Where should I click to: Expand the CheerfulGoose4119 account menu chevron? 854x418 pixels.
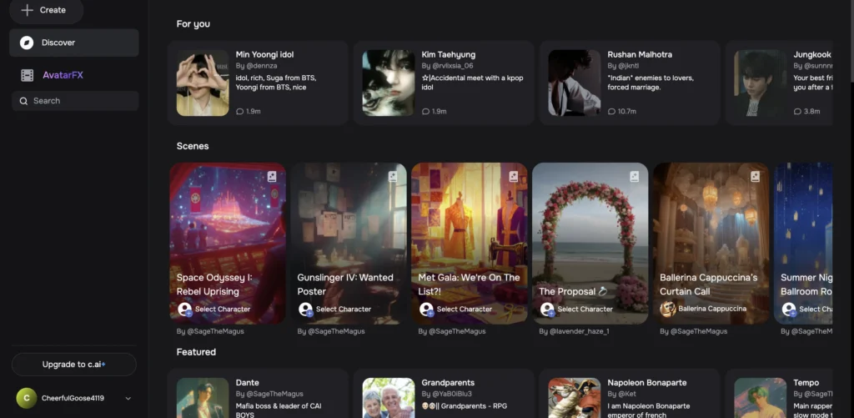click(128, 399)
